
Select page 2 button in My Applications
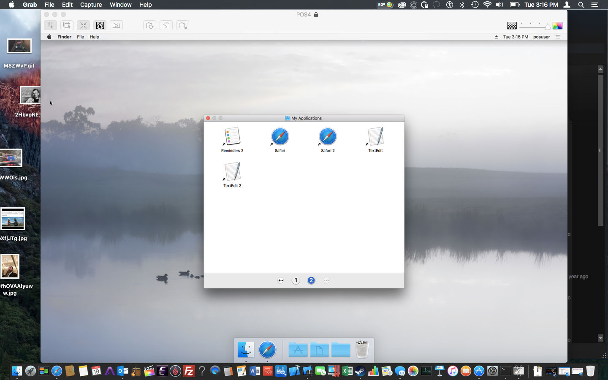click(x=311, y=280)
